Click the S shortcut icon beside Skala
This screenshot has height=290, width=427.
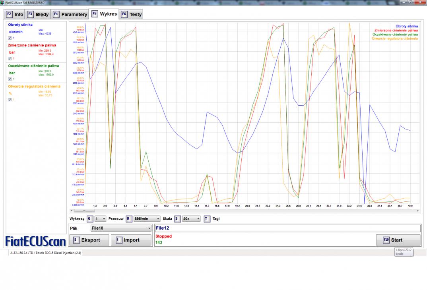pyautogui.click(x=177, y=218)
